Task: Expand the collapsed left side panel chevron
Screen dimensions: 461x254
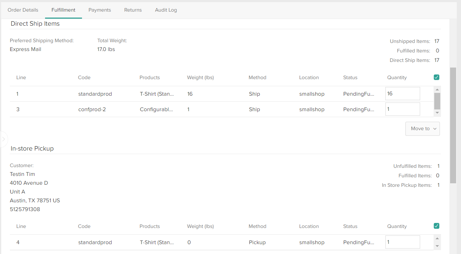Action: [x=4, y=139]
